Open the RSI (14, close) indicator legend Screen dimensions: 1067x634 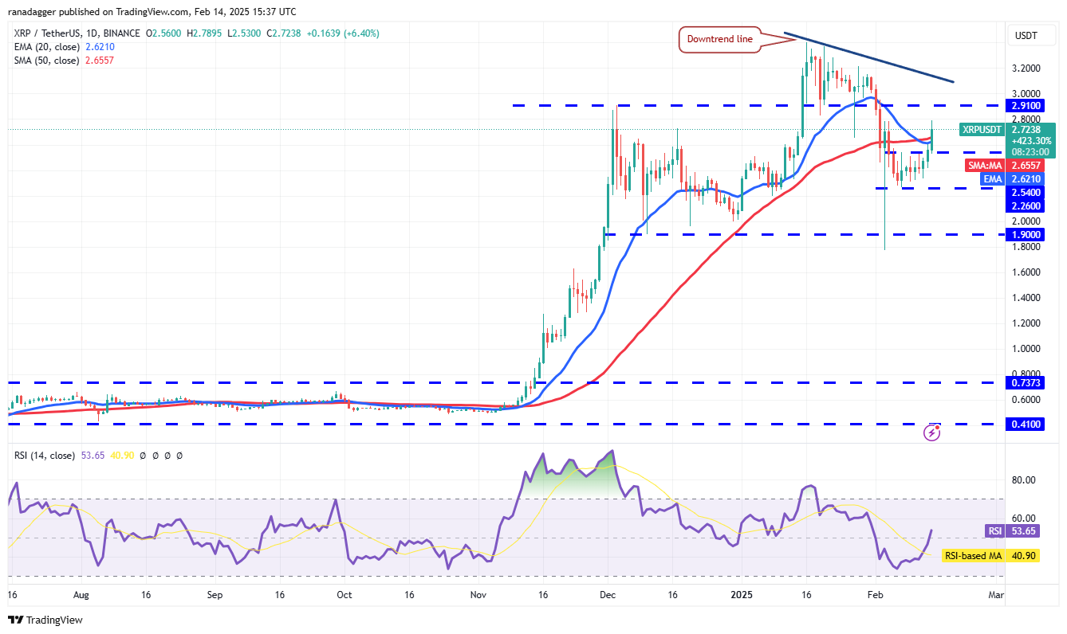(45, 456)
